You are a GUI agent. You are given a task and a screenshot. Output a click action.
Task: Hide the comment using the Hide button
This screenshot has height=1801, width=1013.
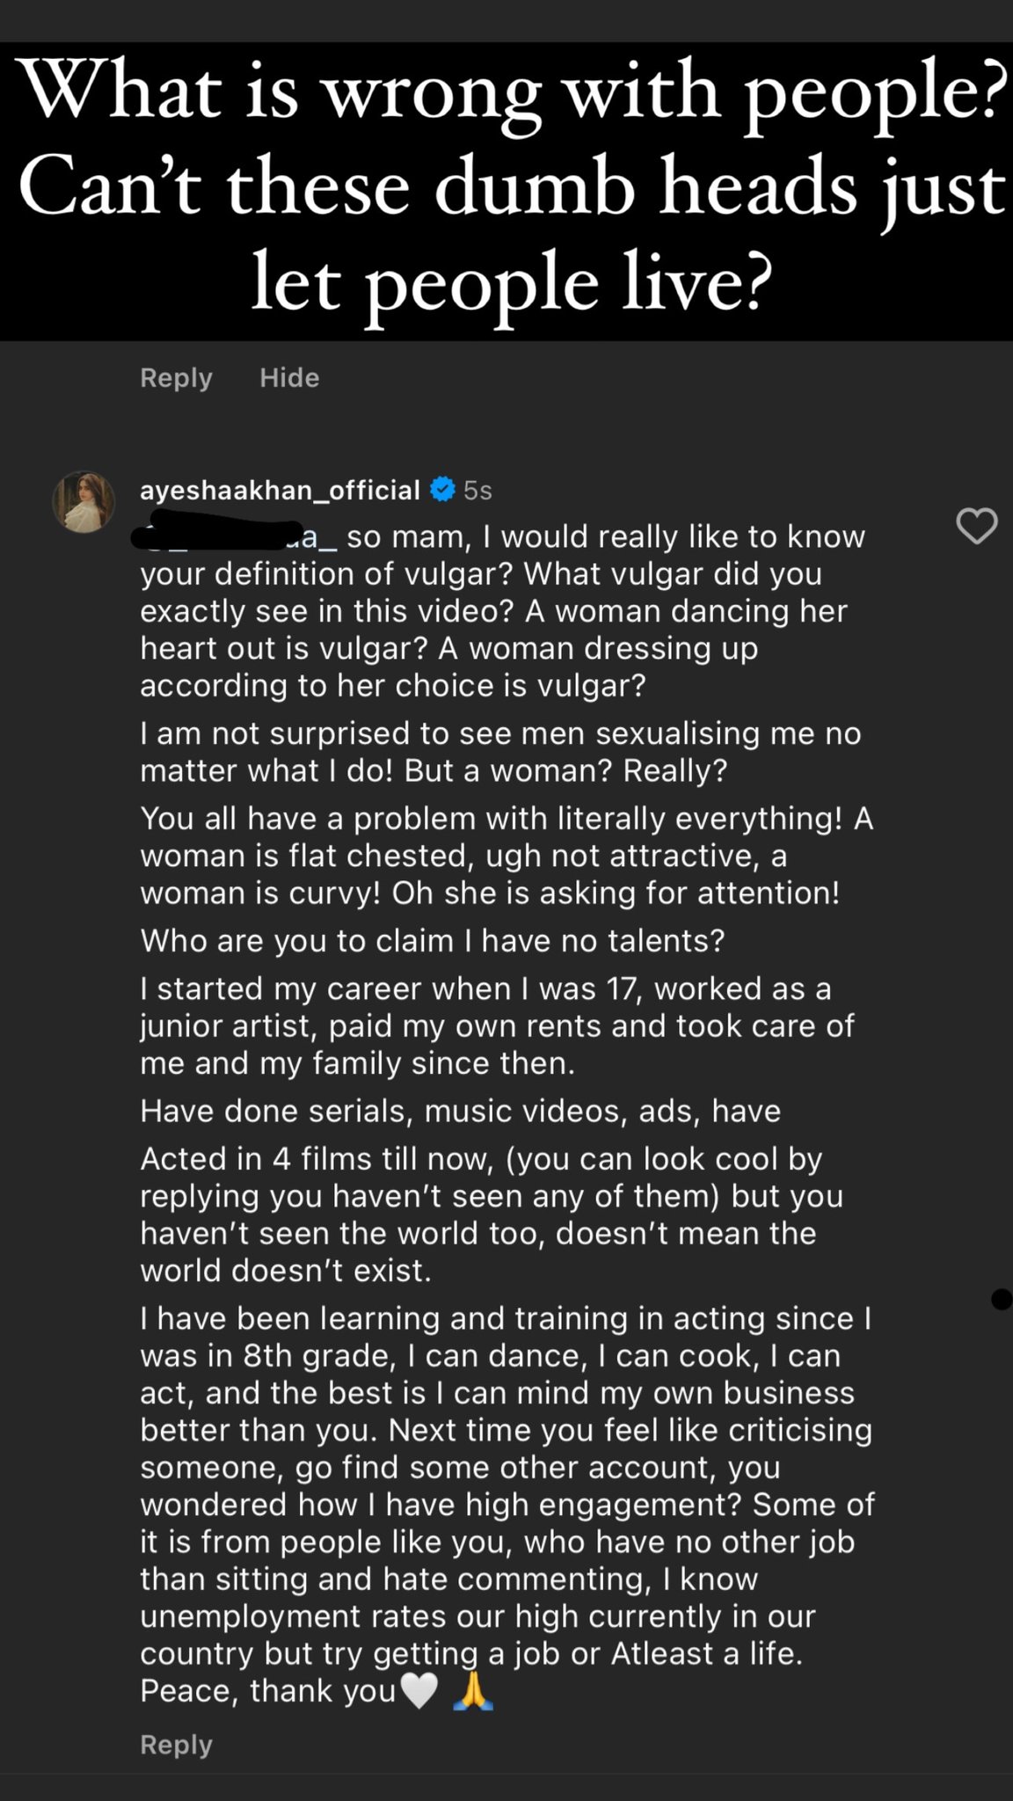coord(289,378)
